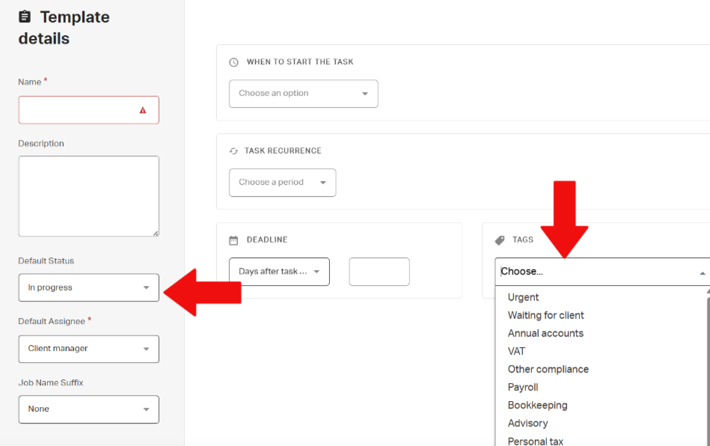Open the Job Name Suffix dropdown
The image size is (710, 446).
(89, 409)
